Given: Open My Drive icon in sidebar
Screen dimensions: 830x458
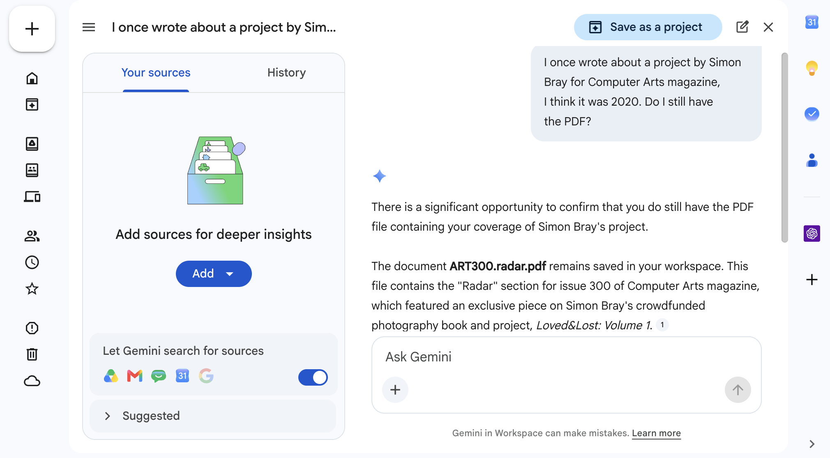Looking at the screenshot, I should 32,144.
